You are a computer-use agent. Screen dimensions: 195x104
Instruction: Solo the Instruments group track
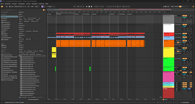189,25
